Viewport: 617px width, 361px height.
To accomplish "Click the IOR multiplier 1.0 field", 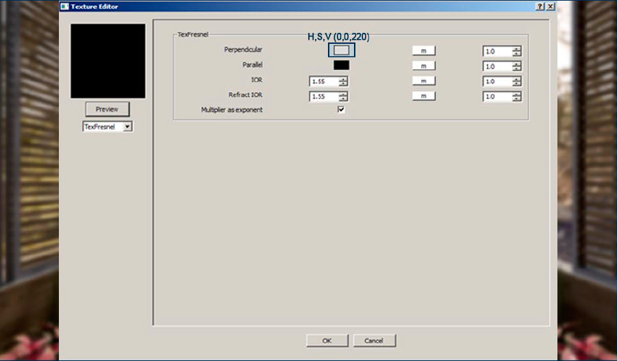I will point(497,82).
